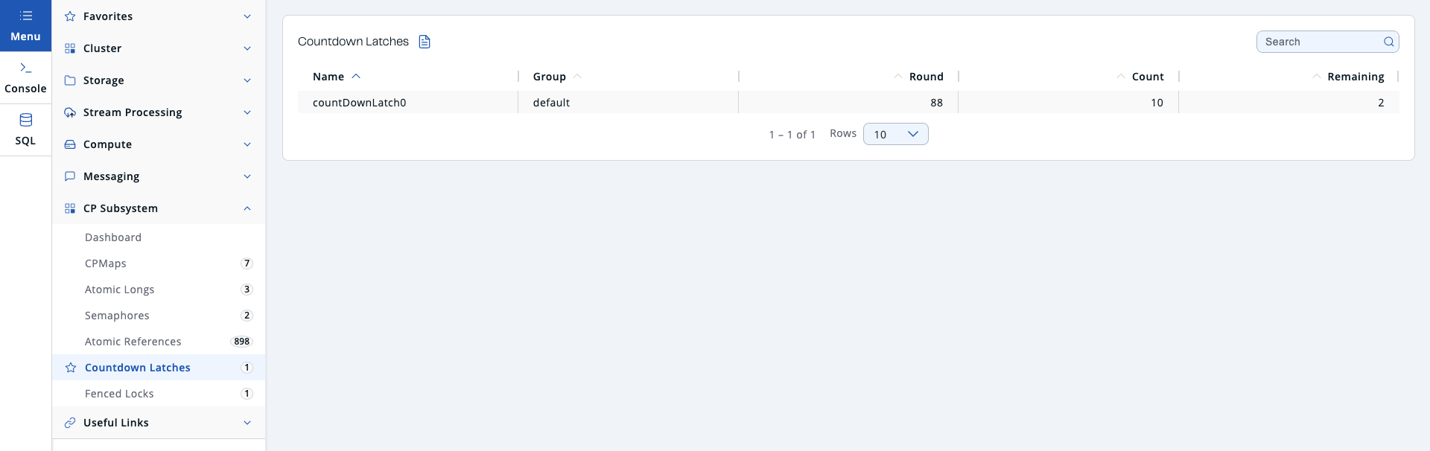Open the Console terminal icon
Screen dimensions: 1430x451
(25, 68)
